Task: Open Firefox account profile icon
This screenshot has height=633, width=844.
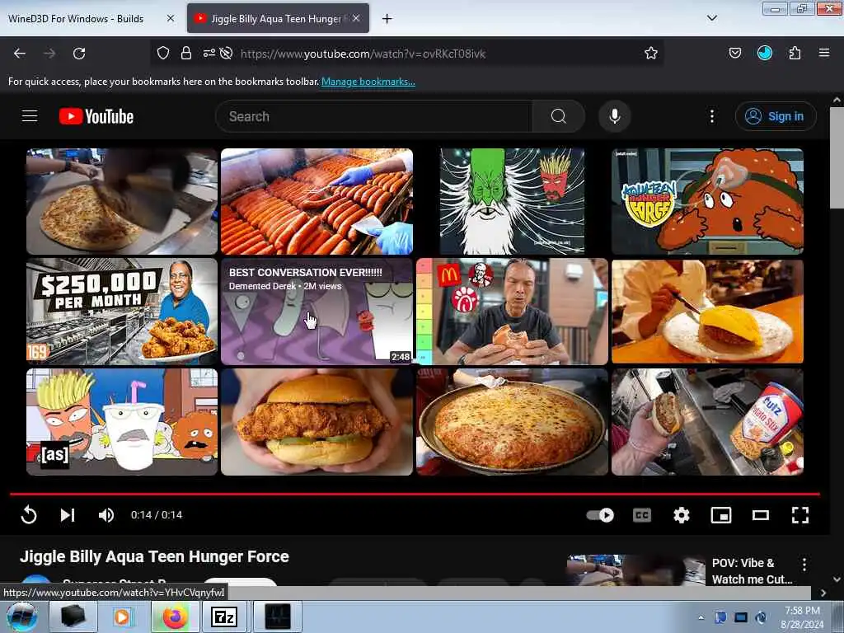Action: [x=764, y=53]
